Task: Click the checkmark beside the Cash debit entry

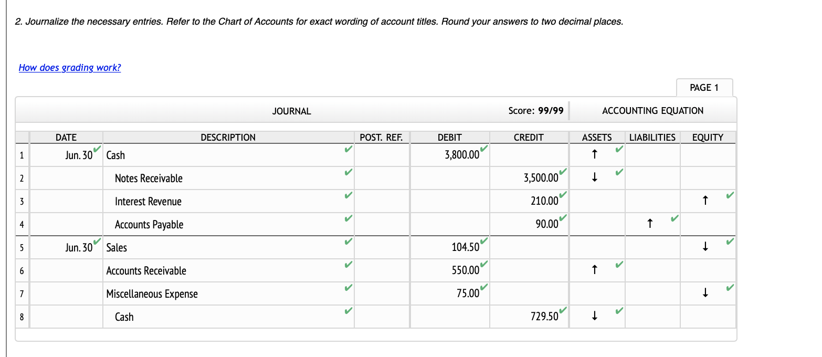Action: point(484,149)
